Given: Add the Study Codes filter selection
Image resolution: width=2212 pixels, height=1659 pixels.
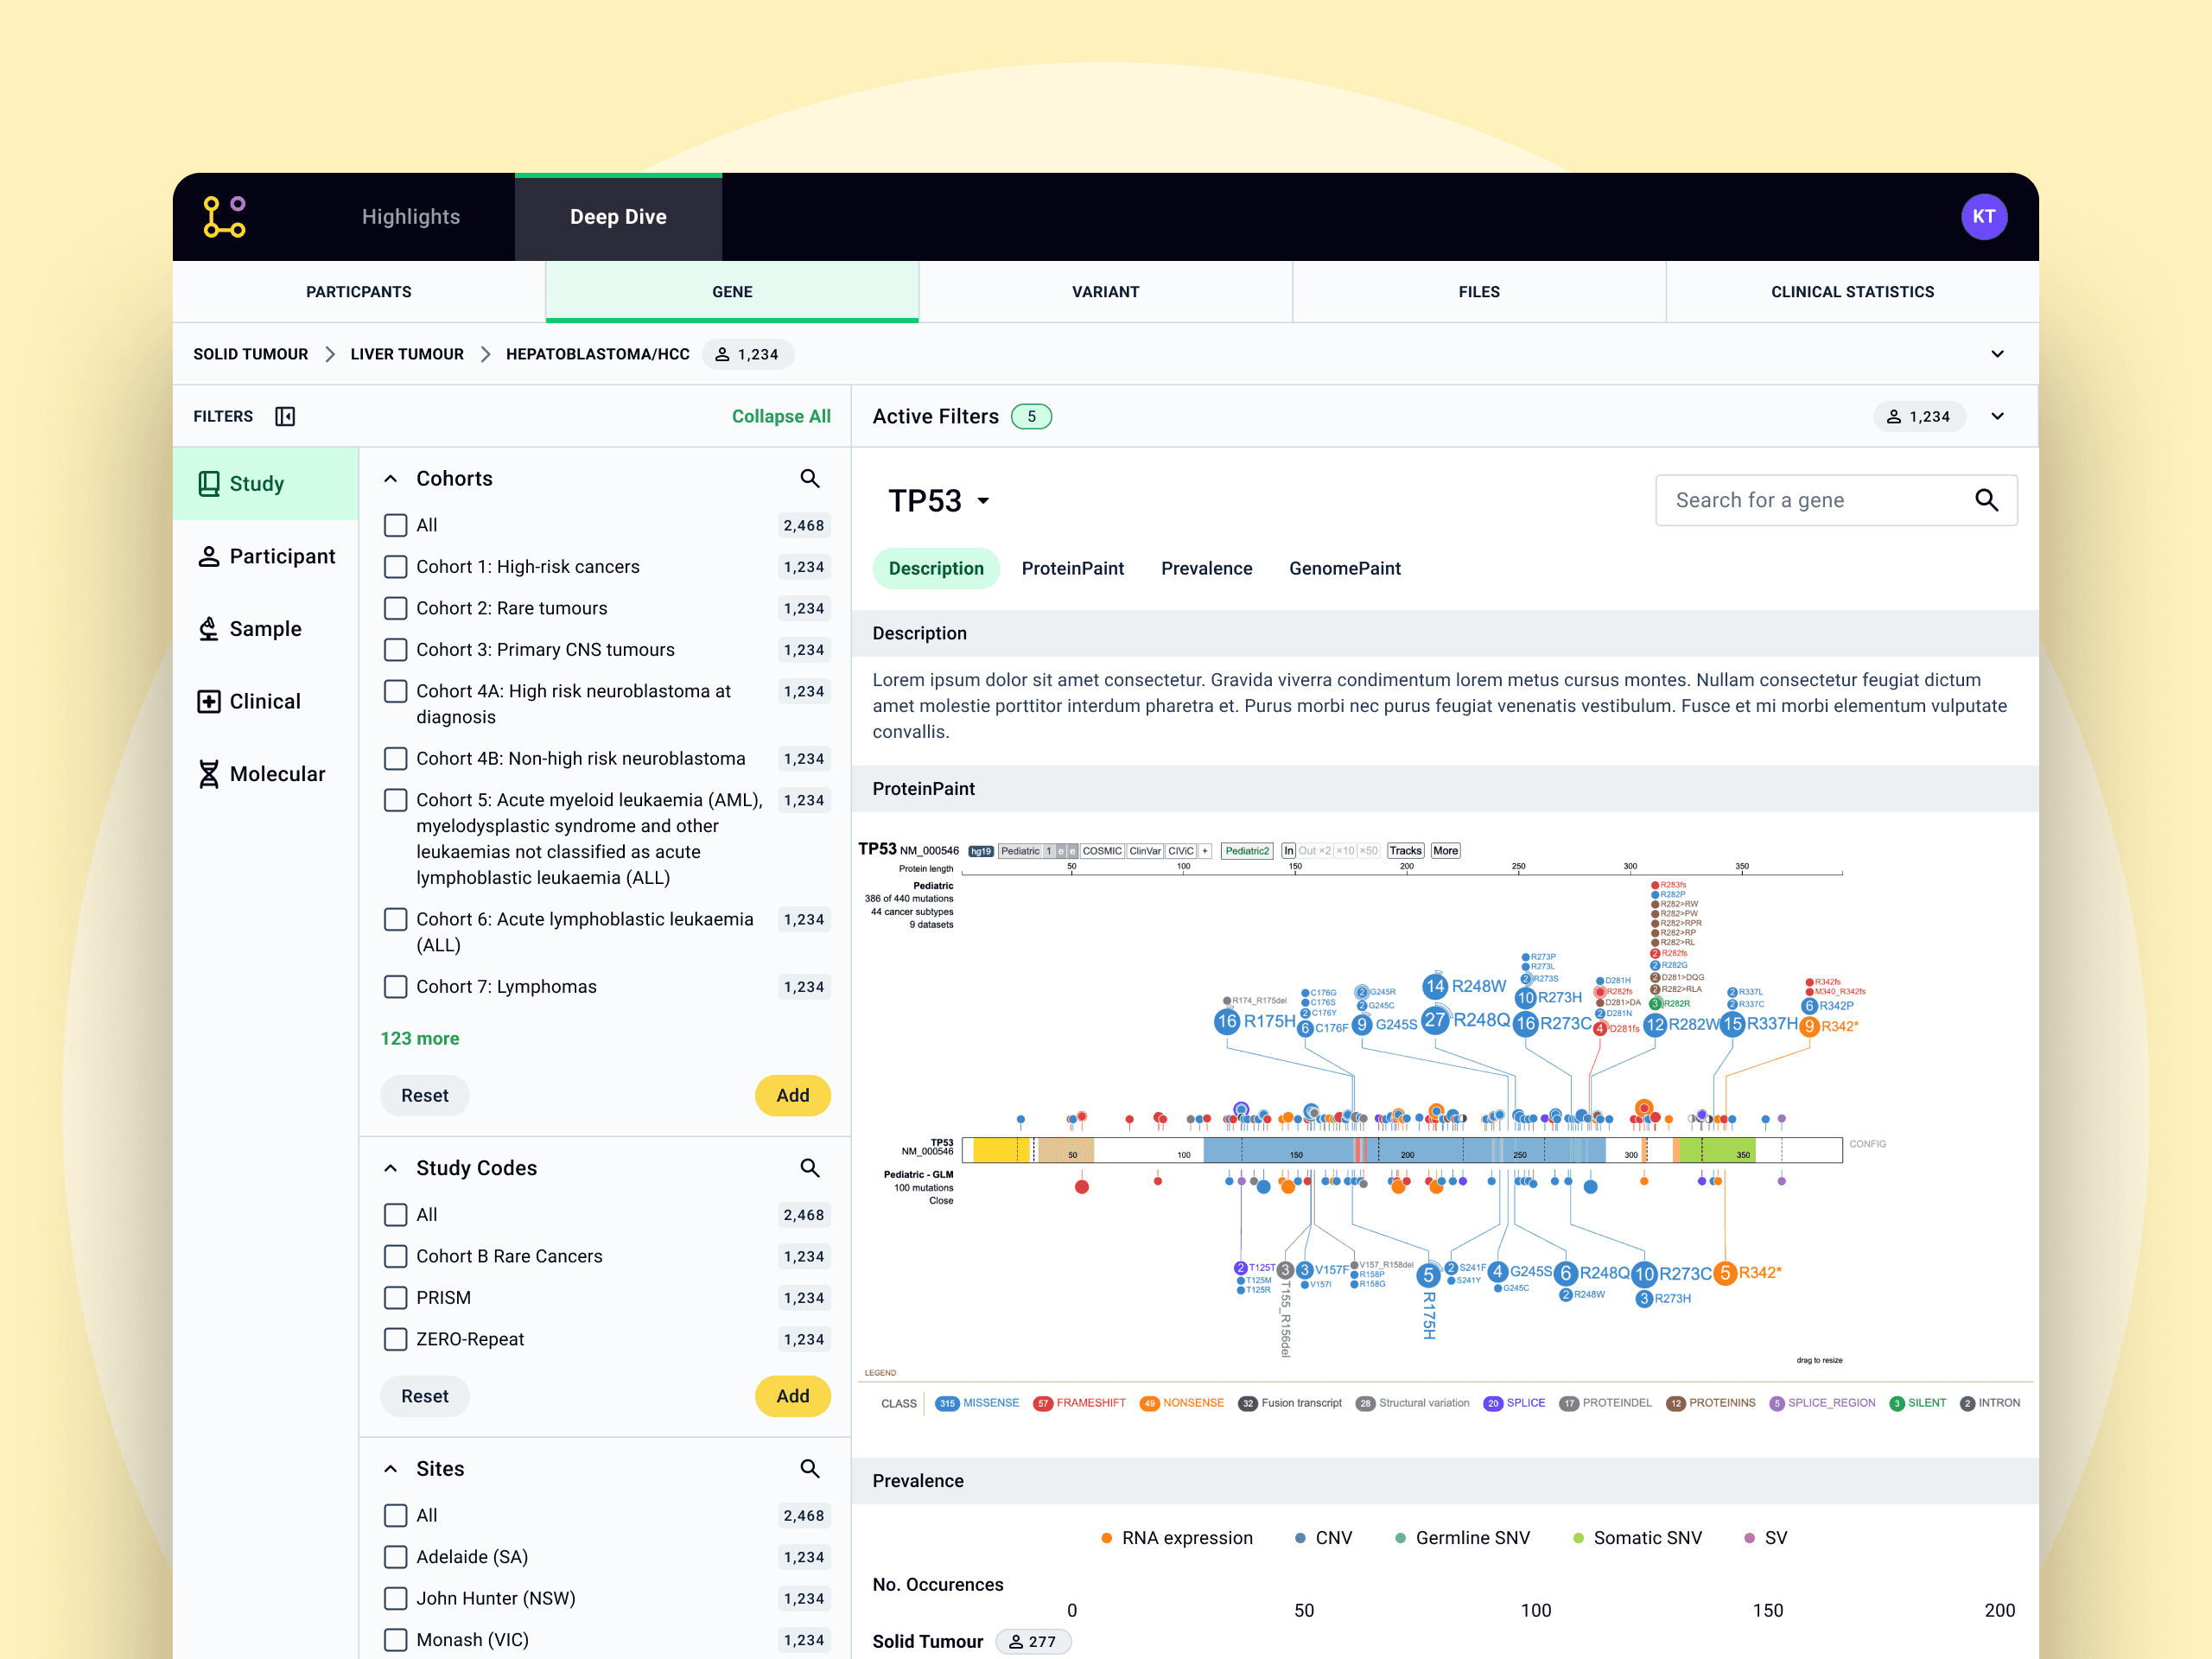Looking at the screenshot, I should 793,1397.
